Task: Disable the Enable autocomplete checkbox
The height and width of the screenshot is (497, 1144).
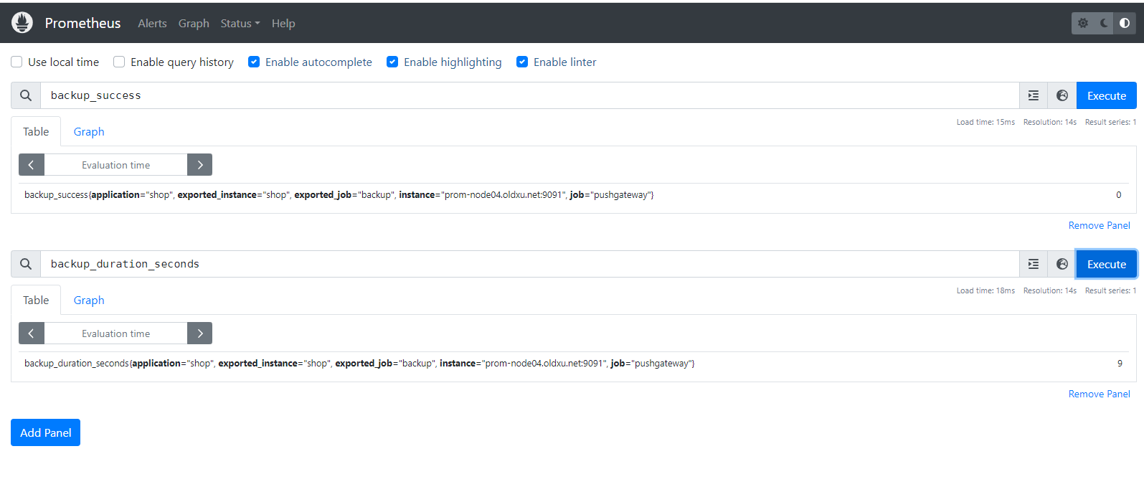Action: tap(254, 62)
